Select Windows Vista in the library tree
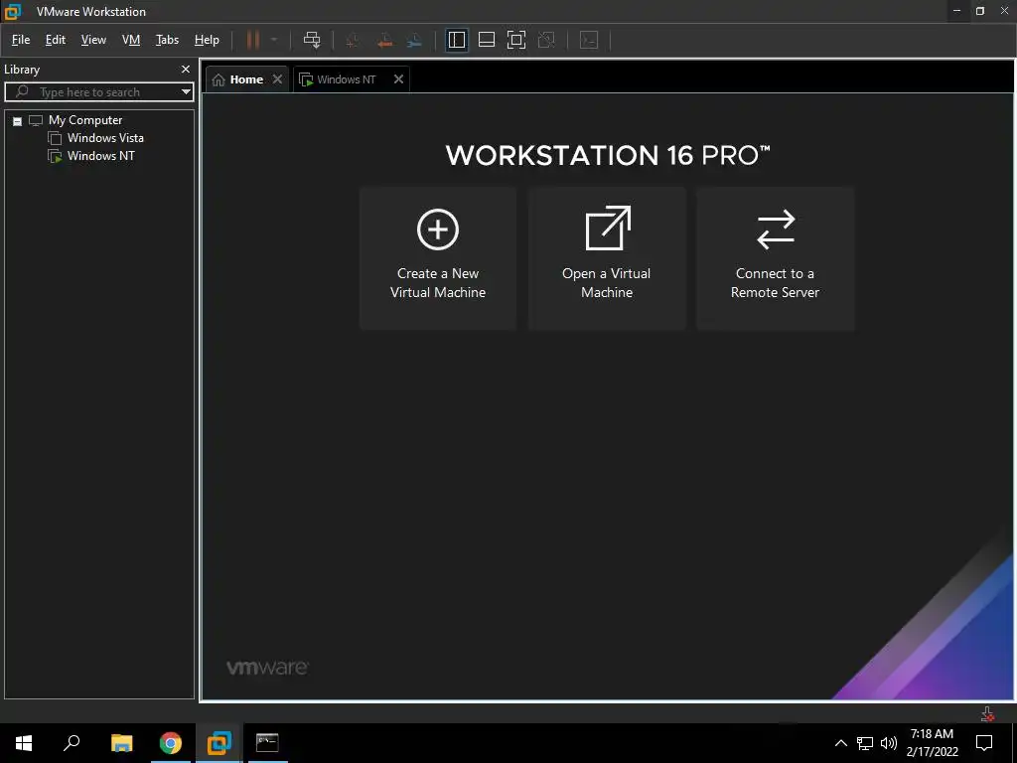The width and height of the screenshot is (1017, 763). click(x=105, y=137)
